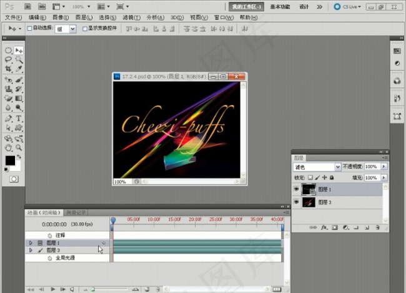Select the Magic Wand tool
This screenshot has height=293, width=406.
[19, 59]
